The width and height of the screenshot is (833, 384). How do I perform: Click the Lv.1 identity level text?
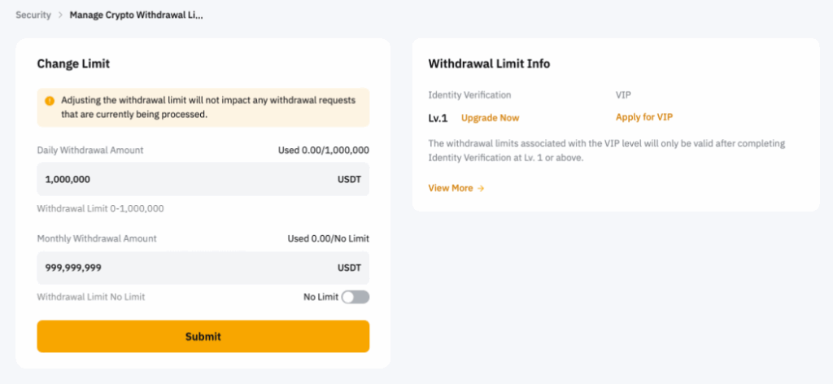tap(438, 118)
